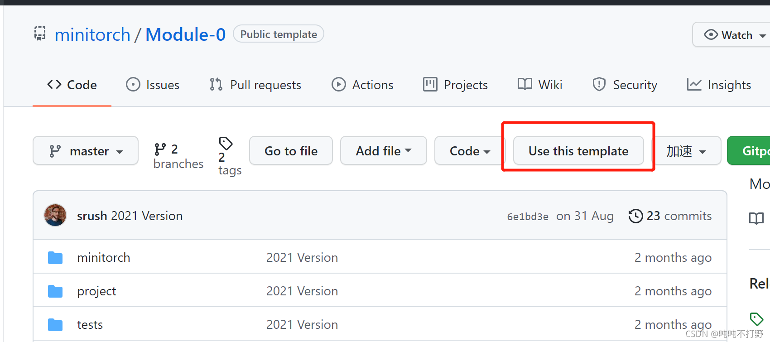Click the Code angle-brackets icon
Image resolution: width=770 pixels, height=342 pixels.
tap(54, 84)
